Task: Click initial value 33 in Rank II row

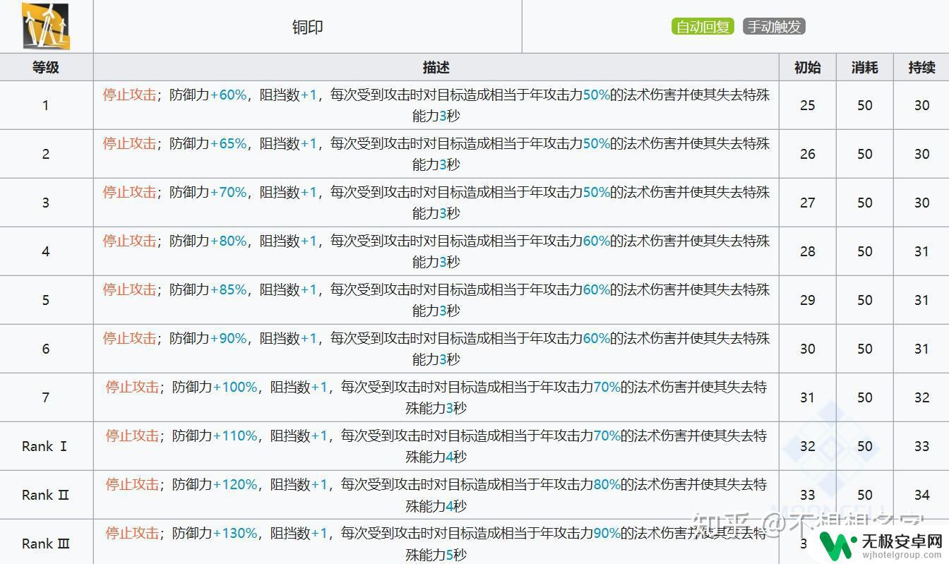Action: coord(807,495)
